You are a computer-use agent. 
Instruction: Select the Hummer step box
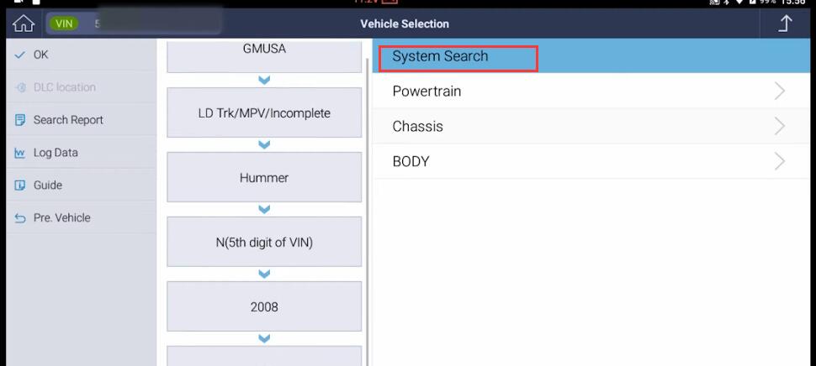click(264, 178)
